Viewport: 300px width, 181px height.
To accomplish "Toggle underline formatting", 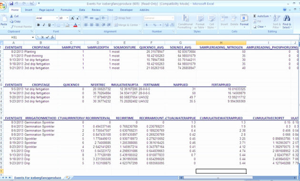I will tap(50, 25).
